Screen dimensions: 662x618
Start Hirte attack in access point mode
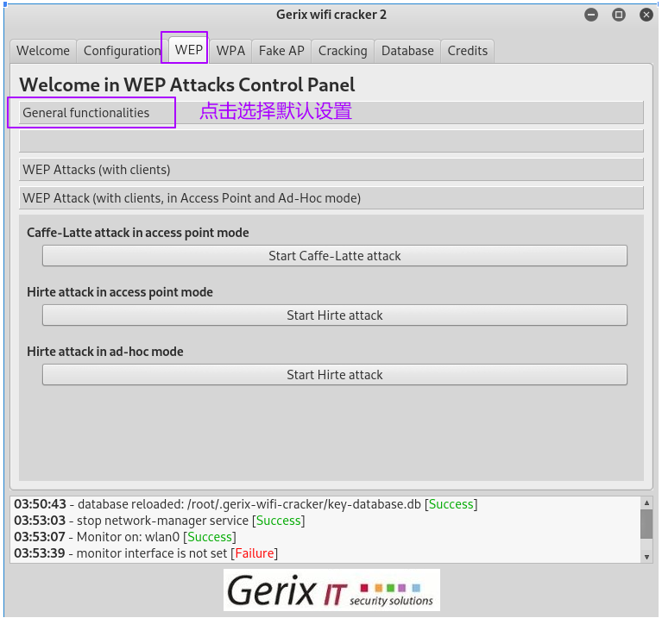335,315
